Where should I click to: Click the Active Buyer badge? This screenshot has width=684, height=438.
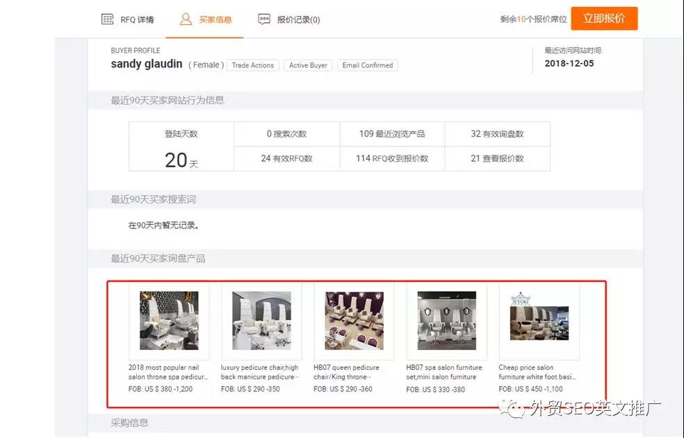[x=308, y=65]
